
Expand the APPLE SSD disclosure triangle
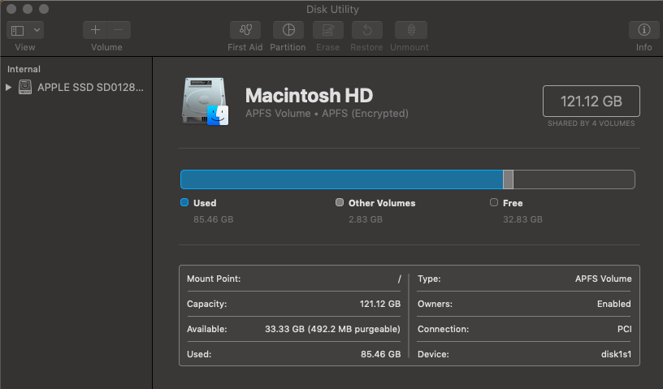pos(8,87)
